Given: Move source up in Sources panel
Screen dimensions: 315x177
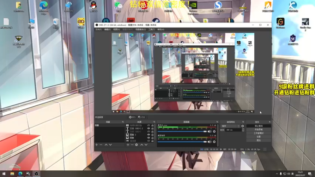Looking at the screenshot, I should pos(142,145).
